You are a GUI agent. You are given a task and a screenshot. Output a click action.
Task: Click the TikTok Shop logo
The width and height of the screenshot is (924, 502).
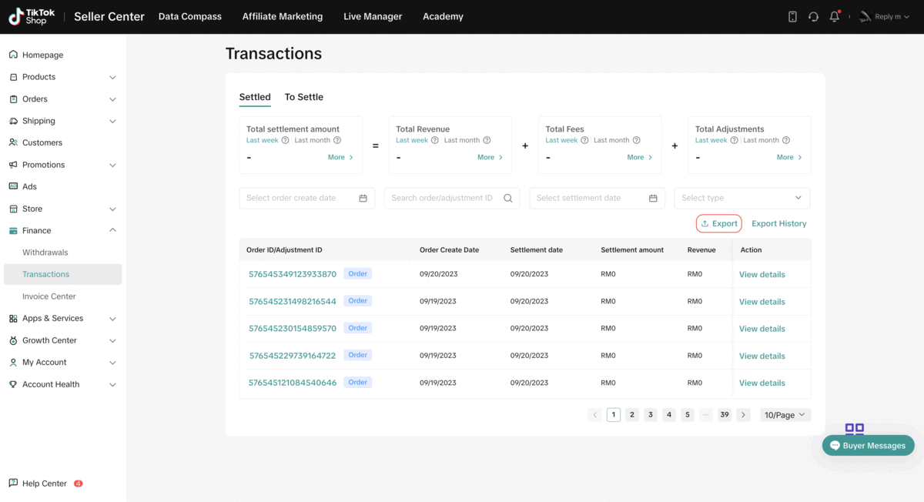(x=28, y=17)
